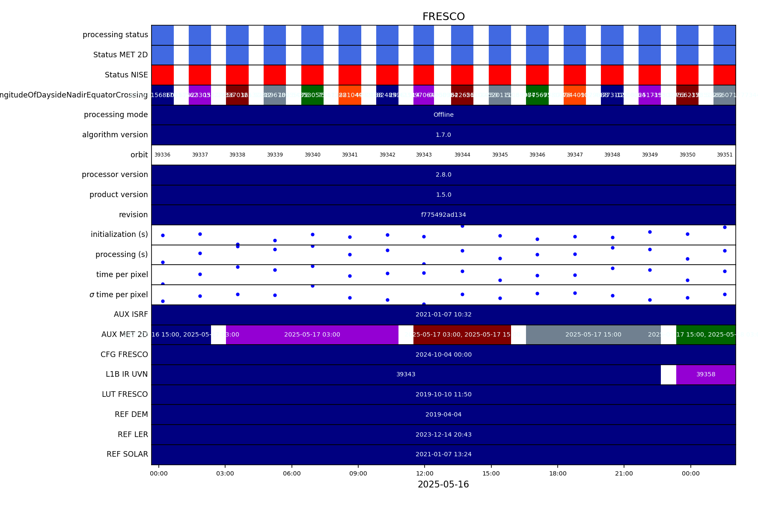Click orbit number 39346

(537, 155)
